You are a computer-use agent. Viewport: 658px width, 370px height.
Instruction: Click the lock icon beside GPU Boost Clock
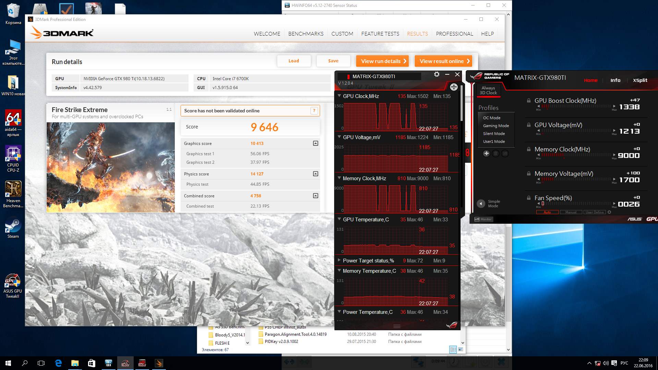click(529, 101)
